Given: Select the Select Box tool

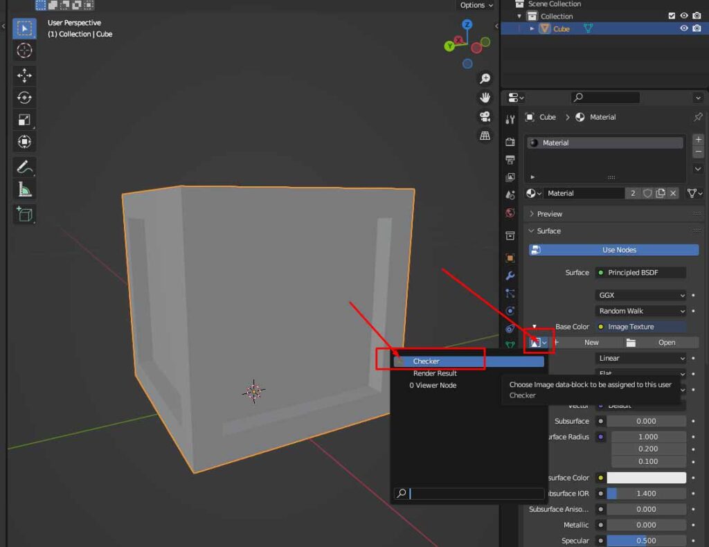Looking at the screenshot, I should coord(24,28).
